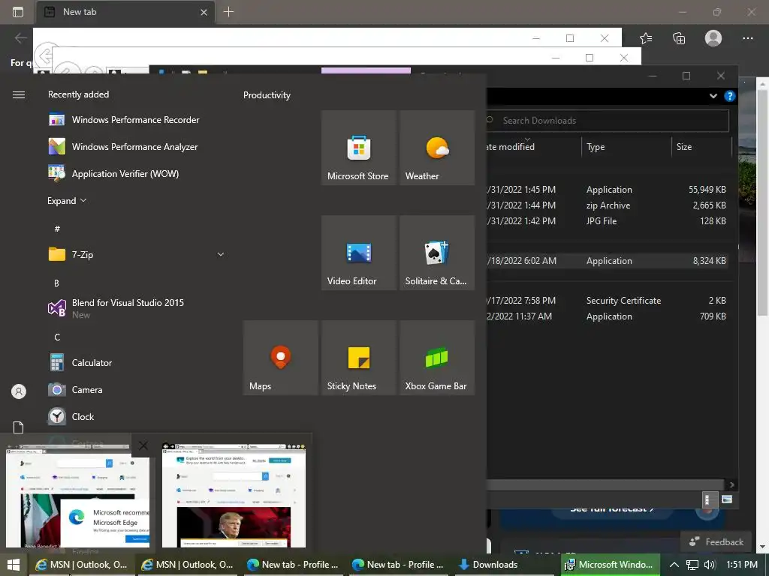769x576 pixels.
Task: Switch Explorer to large icons view
Action: pyautogui.click(x=727, y=499)
